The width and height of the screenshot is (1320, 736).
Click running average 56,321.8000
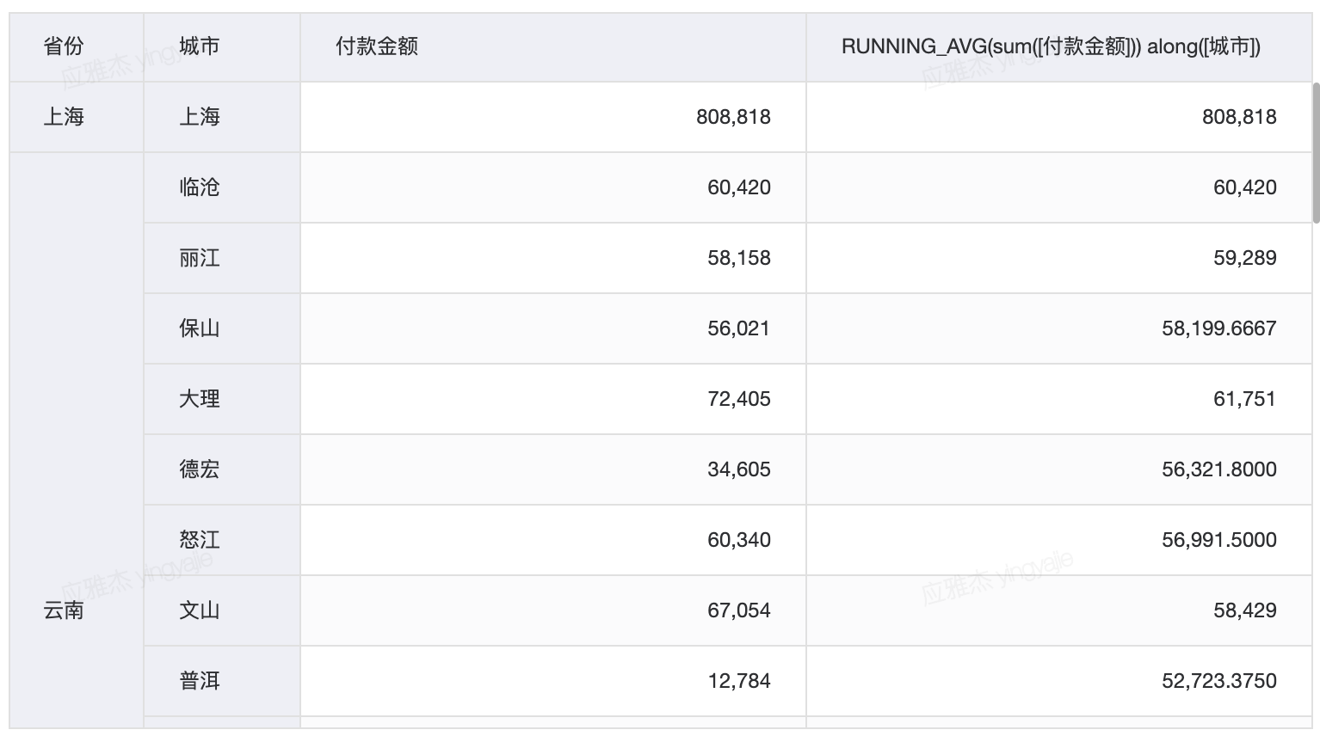(1059, 469)
